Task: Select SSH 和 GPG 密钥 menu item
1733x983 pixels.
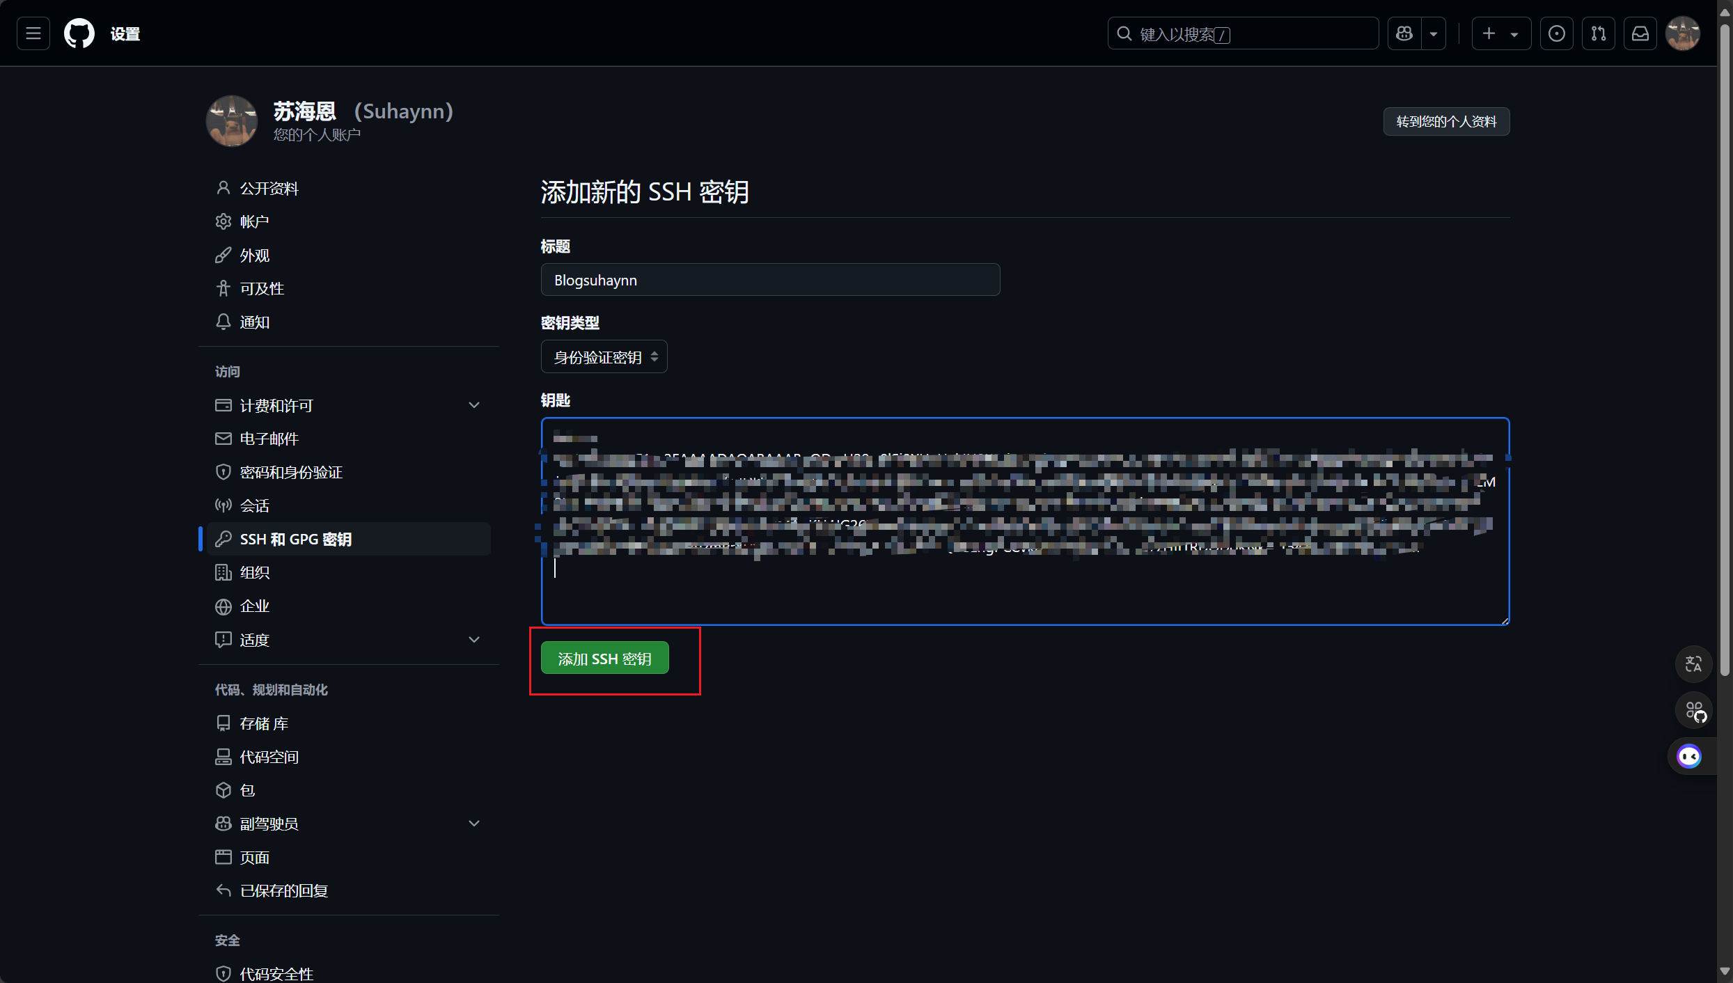Action: coord(295,539)
